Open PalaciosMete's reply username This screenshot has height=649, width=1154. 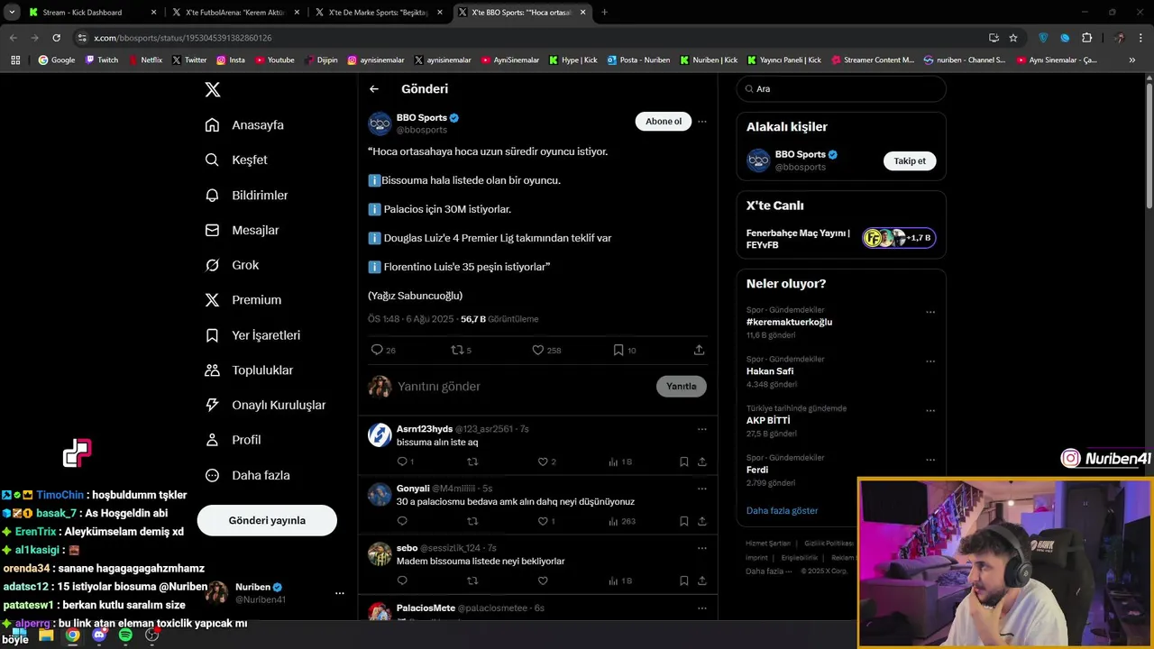[426, 608]
